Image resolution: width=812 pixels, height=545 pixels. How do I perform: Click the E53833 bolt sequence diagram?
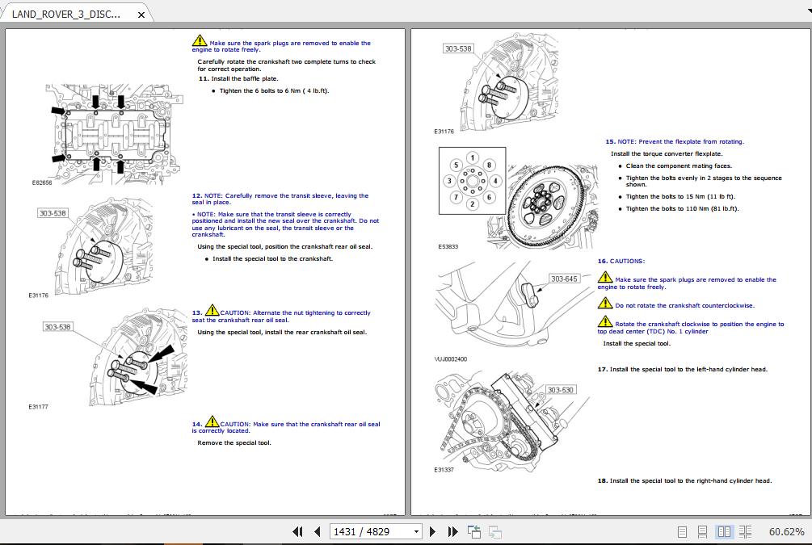(472, 182)
